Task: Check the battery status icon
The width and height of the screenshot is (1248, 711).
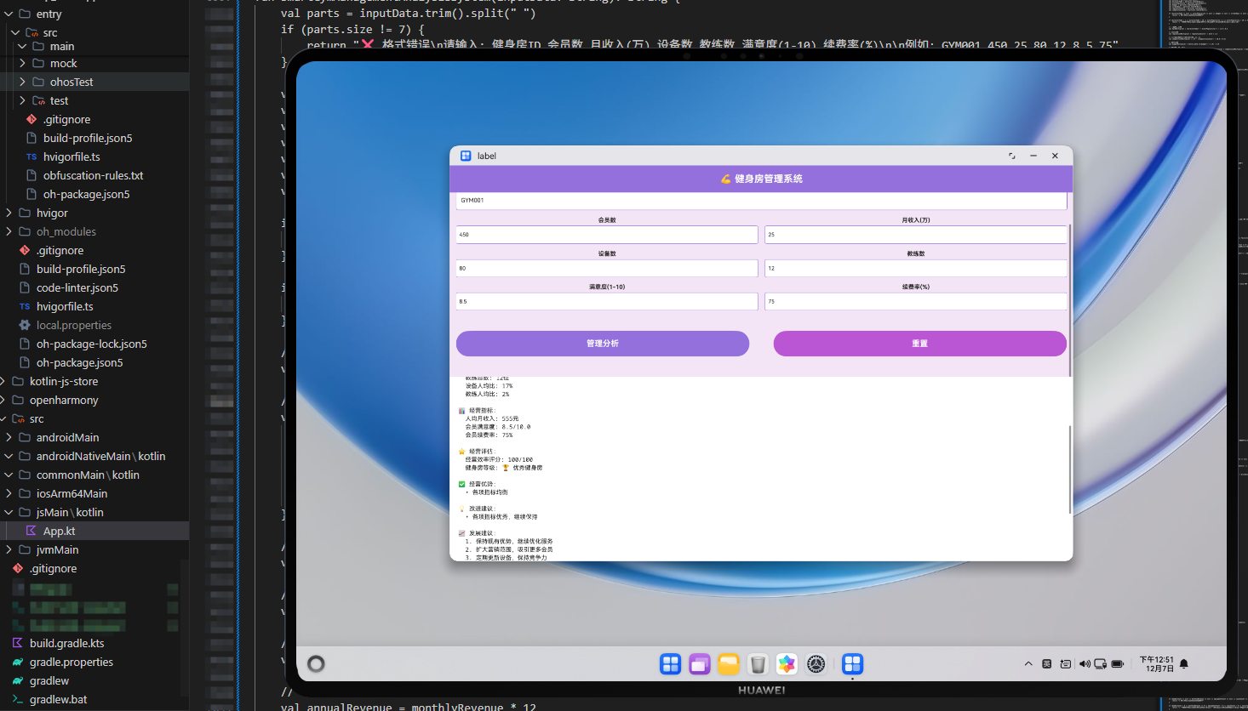Action: pos(1118,664)
